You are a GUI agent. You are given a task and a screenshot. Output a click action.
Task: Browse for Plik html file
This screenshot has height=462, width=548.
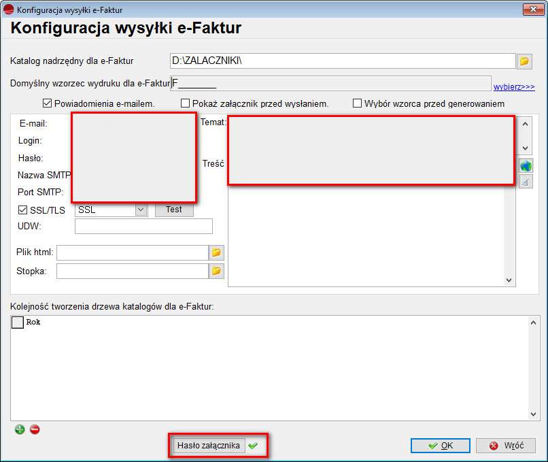pyautogui.click(x=216, y=253)
